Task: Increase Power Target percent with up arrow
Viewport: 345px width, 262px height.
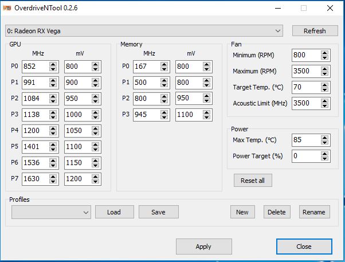Action: pyautogui.click(x=325, y=154)
